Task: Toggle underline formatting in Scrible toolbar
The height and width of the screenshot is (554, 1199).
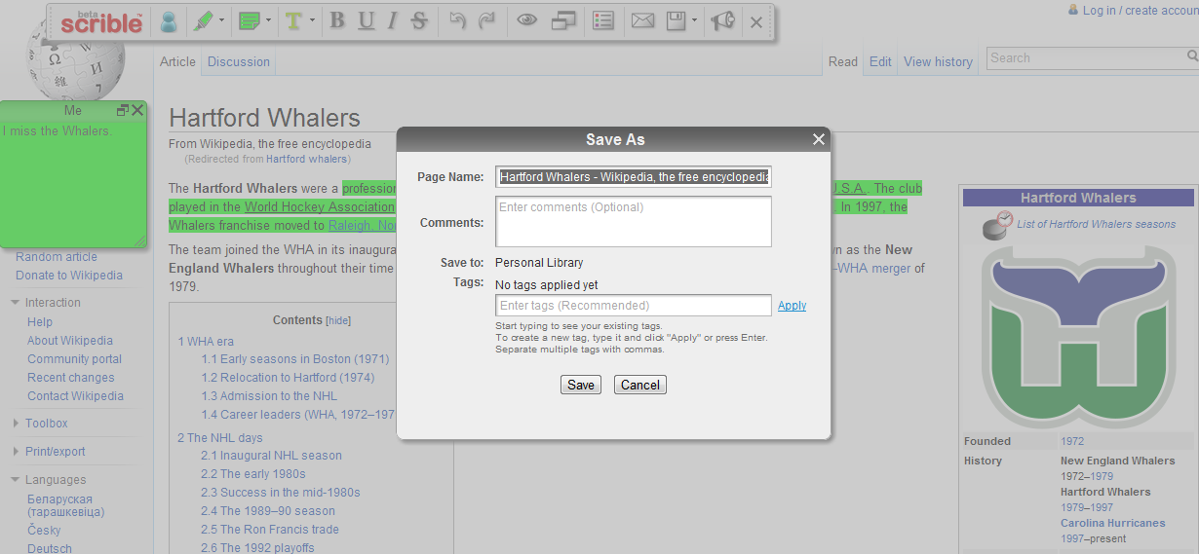Action: (366, 20)
